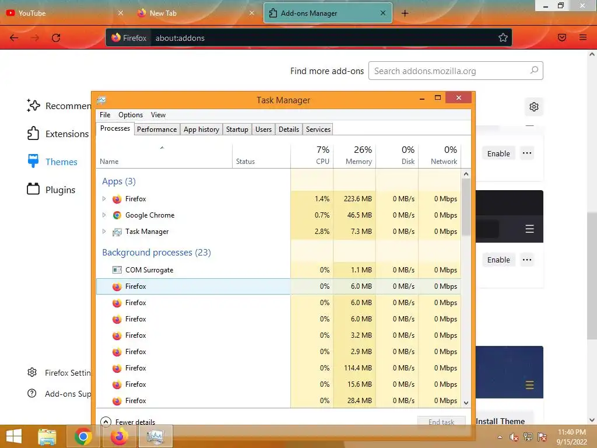
Task: Open Task Manager icon on the taskbar
Action: 155,436
